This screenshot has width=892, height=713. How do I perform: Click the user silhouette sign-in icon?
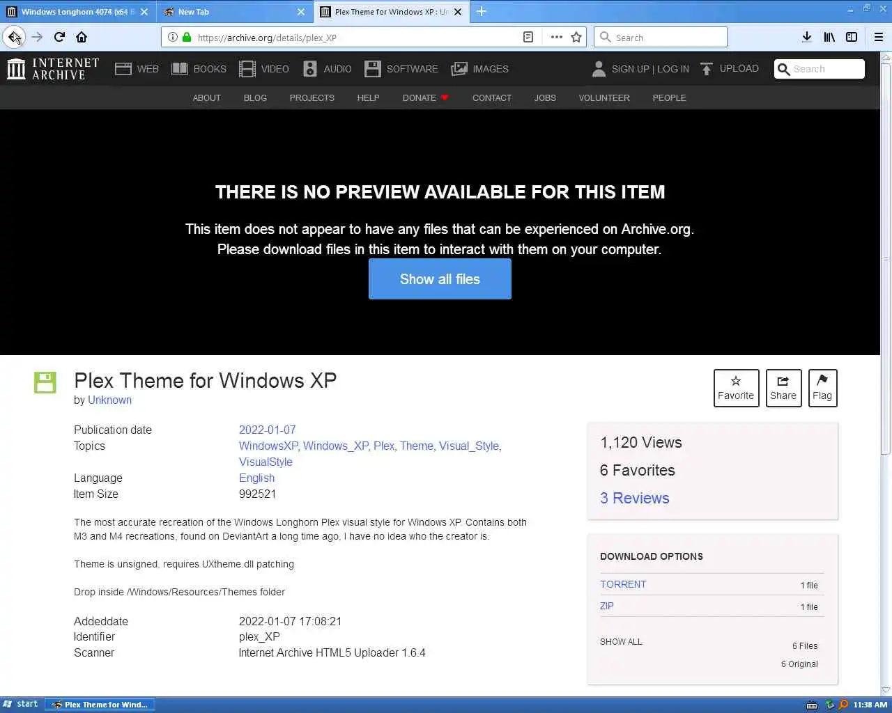pyautogui.click(x=599, y=69)
